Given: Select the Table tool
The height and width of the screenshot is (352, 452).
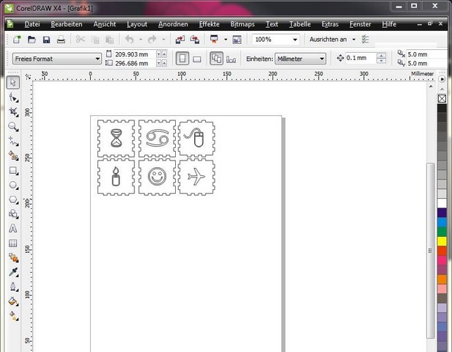Looking at the screenshot, I should point(13,243).
